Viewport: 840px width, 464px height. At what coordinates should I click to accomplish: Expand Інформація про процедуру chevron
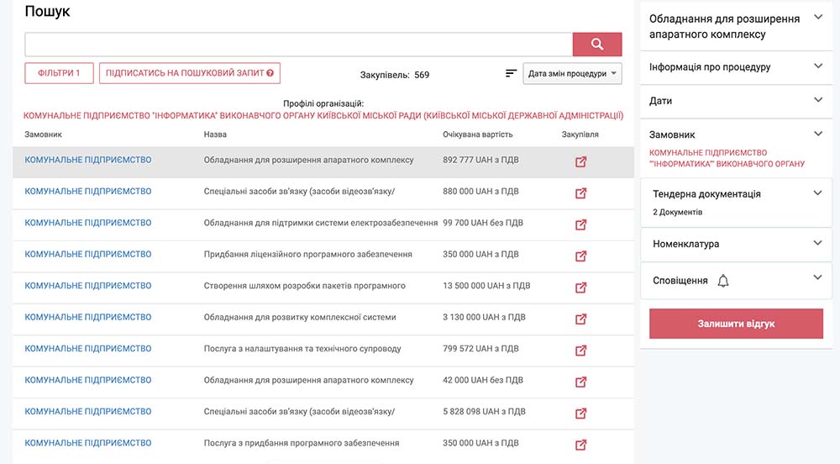coord(818,66)
